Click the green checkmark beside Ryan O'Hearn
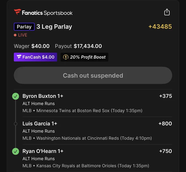 (16, 151)
